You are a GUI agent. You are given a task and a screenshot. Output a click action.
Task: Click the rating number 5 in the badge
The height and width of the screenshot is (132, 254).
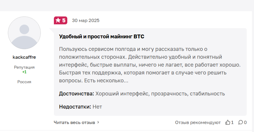64,20
